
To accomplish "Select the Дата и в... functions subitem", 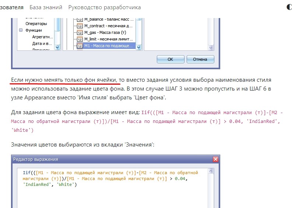I will pyautogui.click(x=42, y=43).
